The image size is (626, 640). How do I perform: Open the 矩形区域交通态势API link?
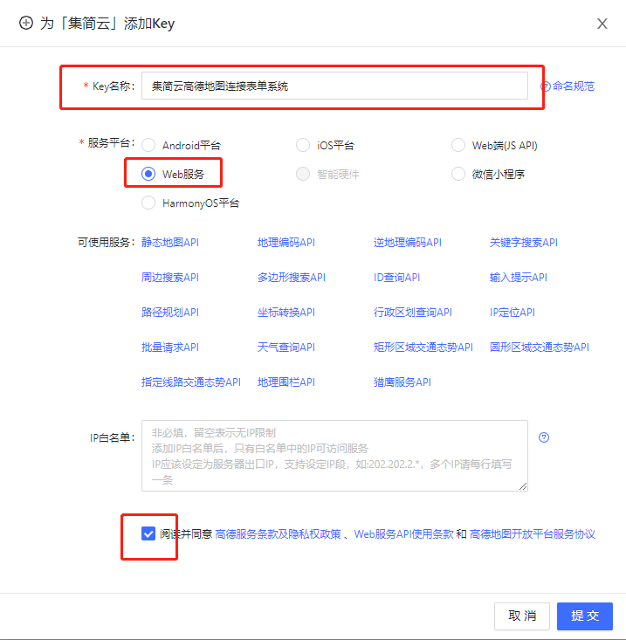click(423, 348)
